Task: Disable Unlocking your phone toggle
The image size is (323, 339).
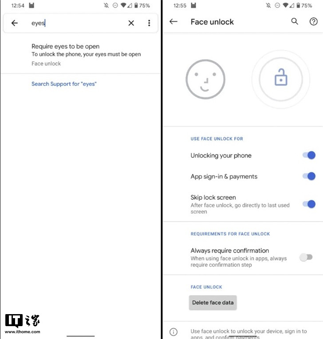Action: [x=309, y=155]
